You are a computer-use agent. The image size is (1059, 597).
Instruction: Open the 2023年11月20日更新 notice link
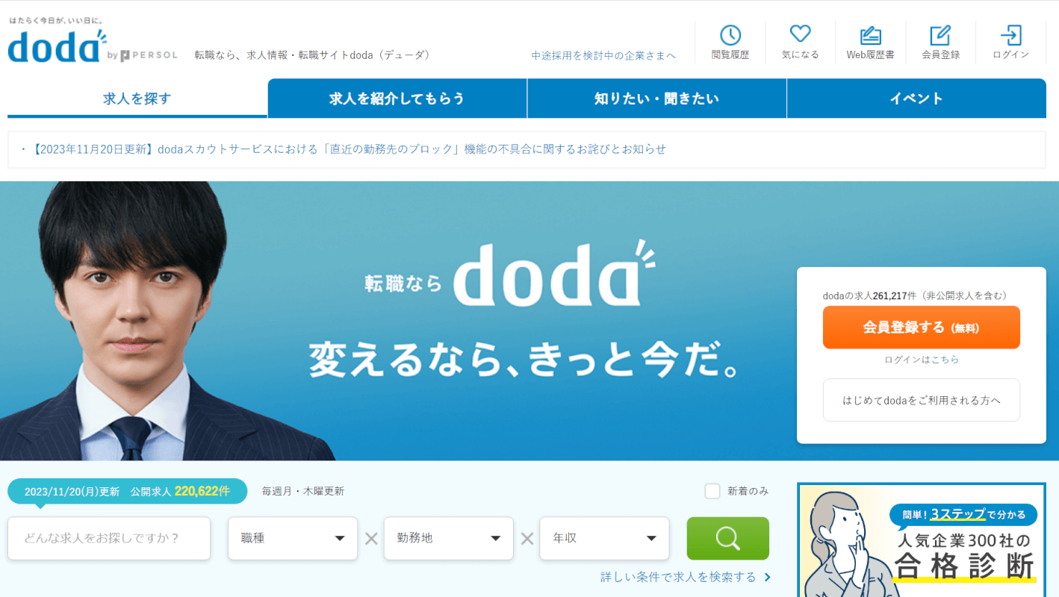pyautogui.click(x=350, y=149)
